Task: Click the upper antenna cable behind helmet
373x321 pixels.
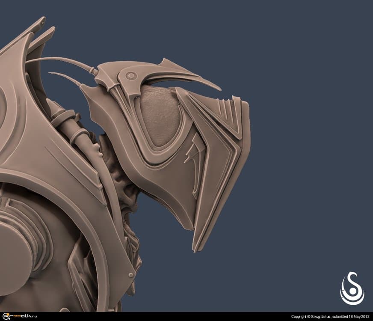Action: pyautogui.click(x=60, y=60)
